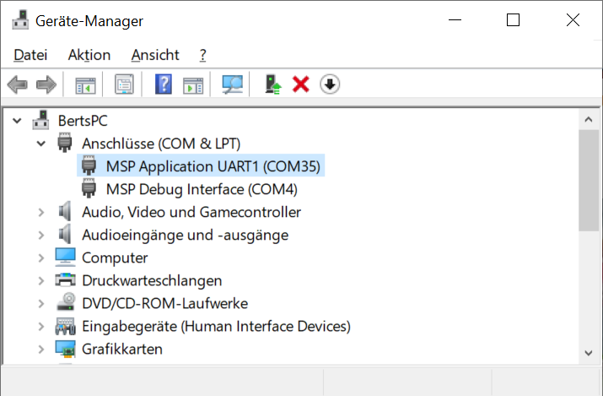
Task: Open the ? help menu
Action: pyautogui.click(x=202, y=55)
